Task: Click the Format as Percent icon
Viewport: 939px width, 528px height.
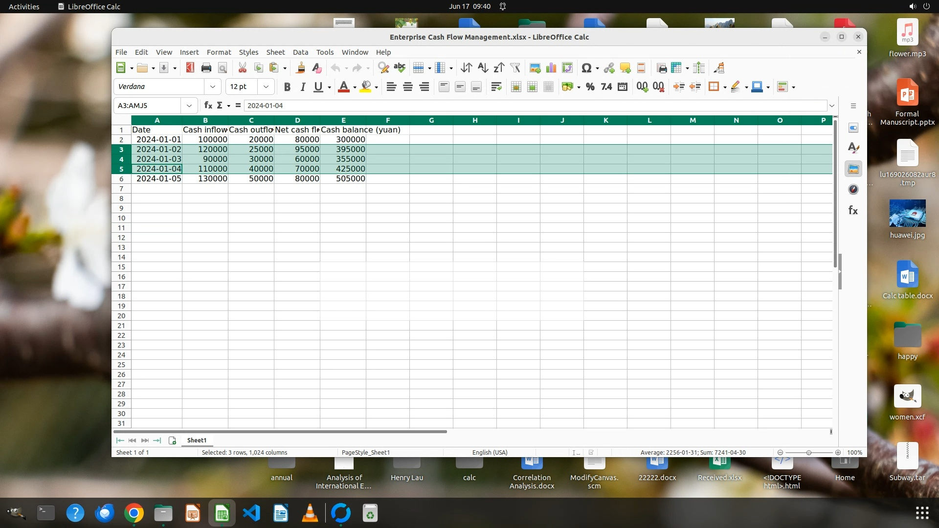Action: (590, 87)
